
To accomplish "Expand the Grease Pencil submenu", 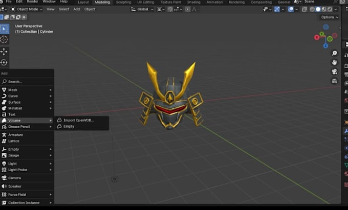I will click(x=27, y=127).
